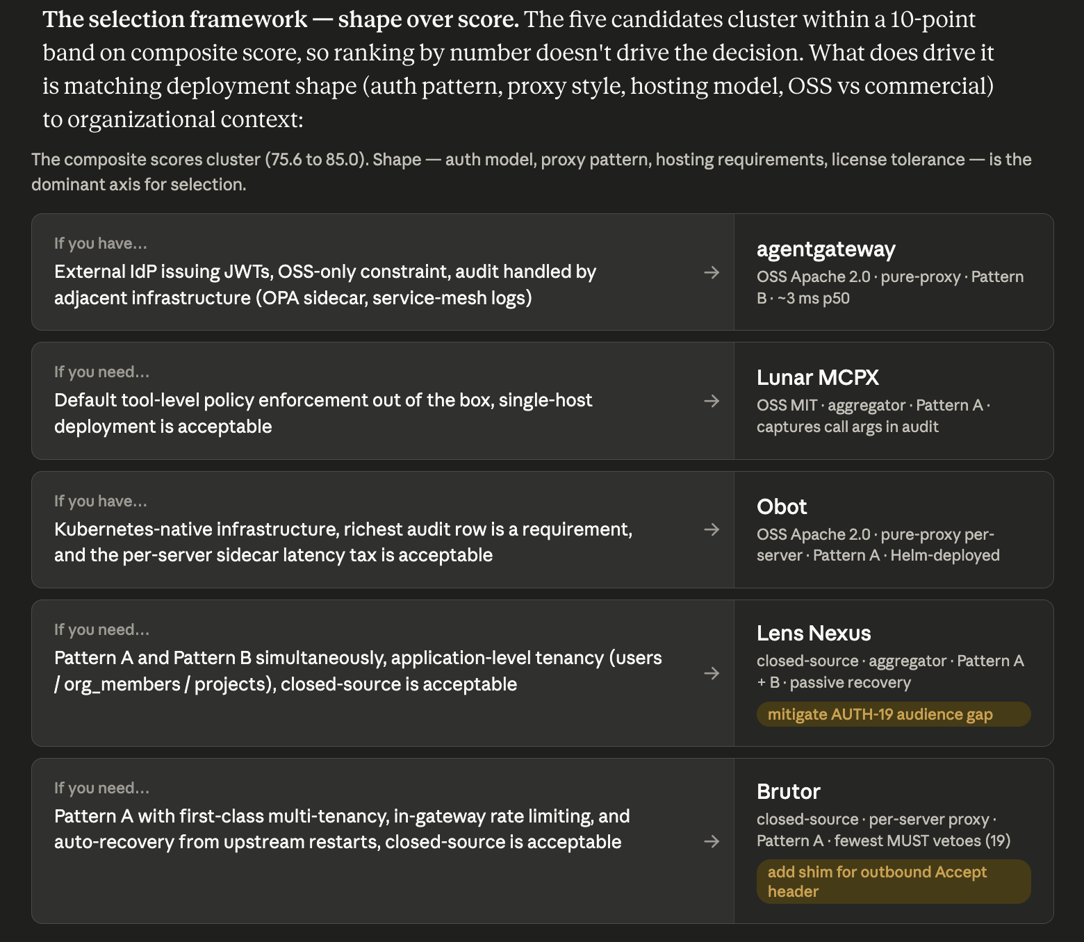Click the 'mitigate AUTH-19 audience gap' badge
This screenshot has height=942, width=1084.
(894, 714)
